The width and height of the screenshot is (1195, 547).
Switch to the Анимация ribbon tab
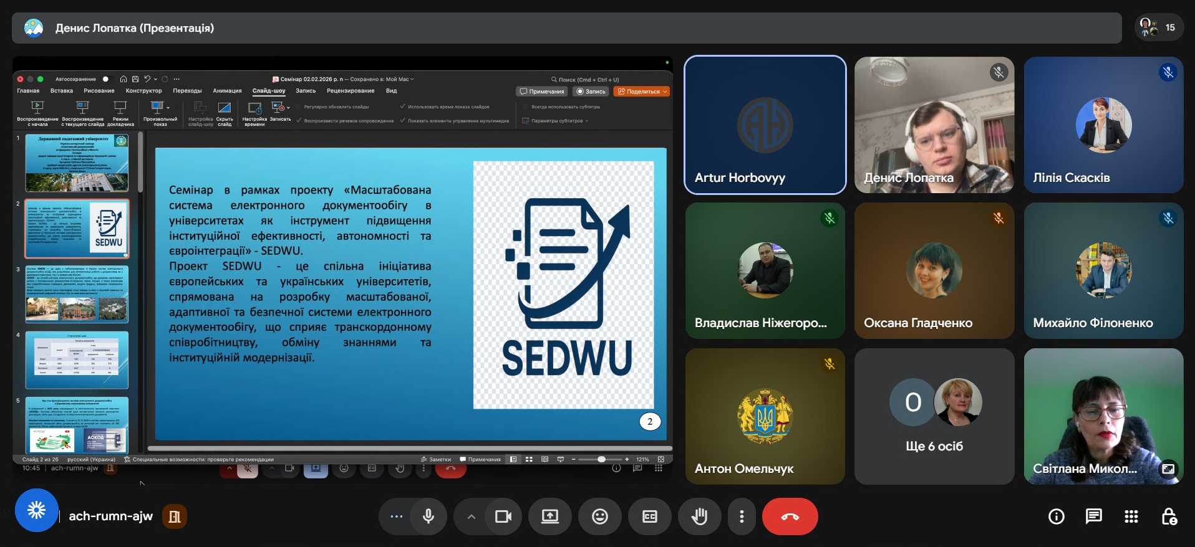pos(227,91)
